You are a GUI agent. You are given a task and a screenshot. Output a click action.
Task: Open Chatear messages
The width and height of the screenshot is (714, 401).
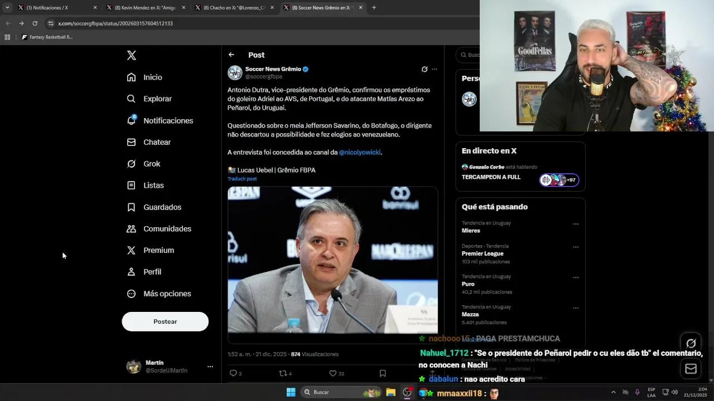coord(148,142)
